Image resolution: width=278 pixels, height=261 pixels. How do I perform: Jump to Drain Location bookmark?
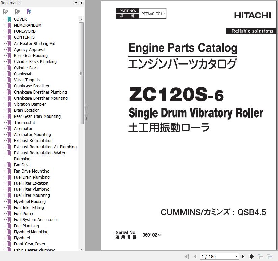(x=27, y=110)
